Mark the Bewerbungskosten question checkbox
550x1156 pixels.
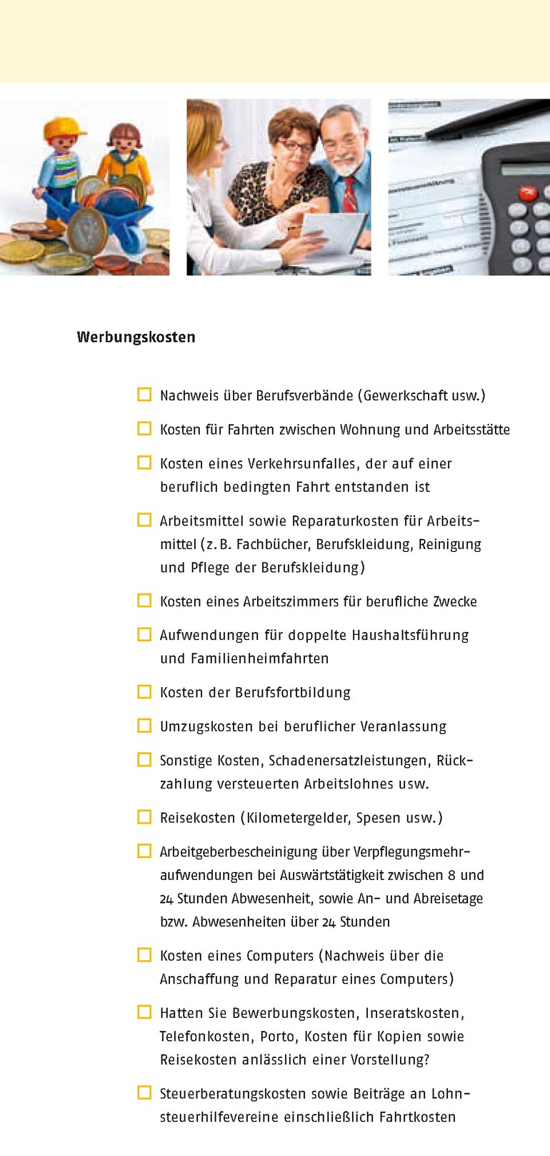tap(144, 1012)
